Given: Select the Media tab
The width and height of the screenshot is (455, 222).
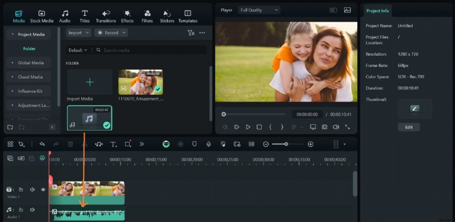Looking at the screenshot, I should (x=19, y=16).
